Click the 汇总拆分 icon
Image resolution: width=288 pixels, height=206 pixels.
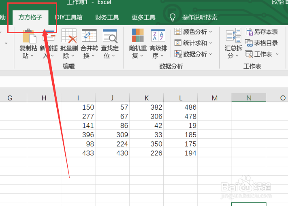click(233, 35)
